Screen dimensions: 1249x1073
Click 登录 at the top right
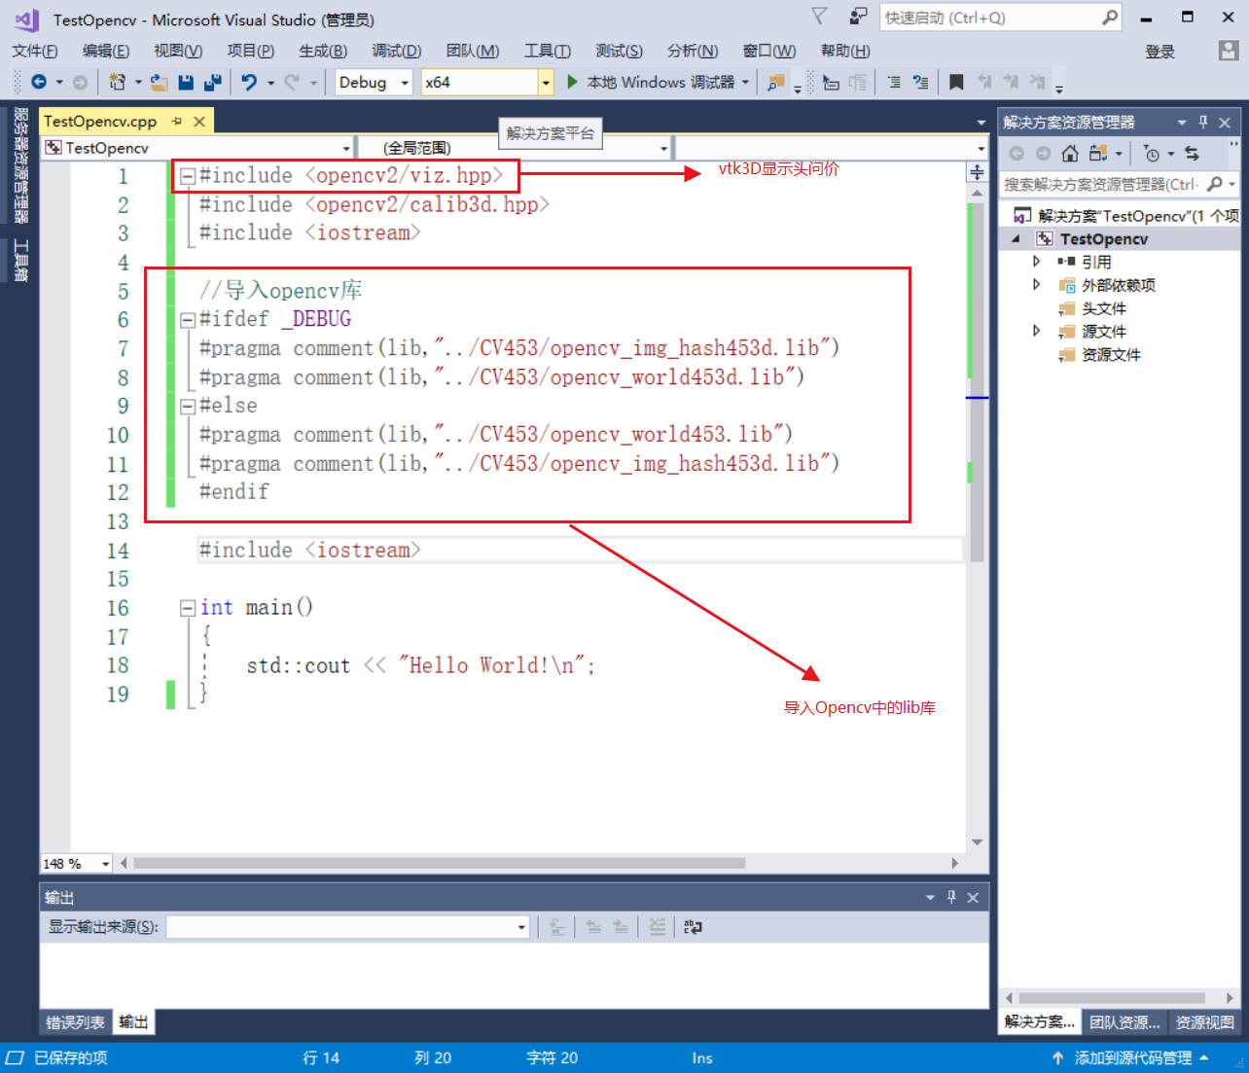pyautogui.click(x=1160, y=52)
